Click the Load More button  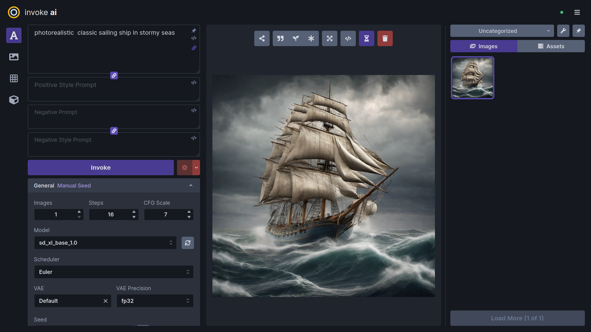click(x=517, y=318)
